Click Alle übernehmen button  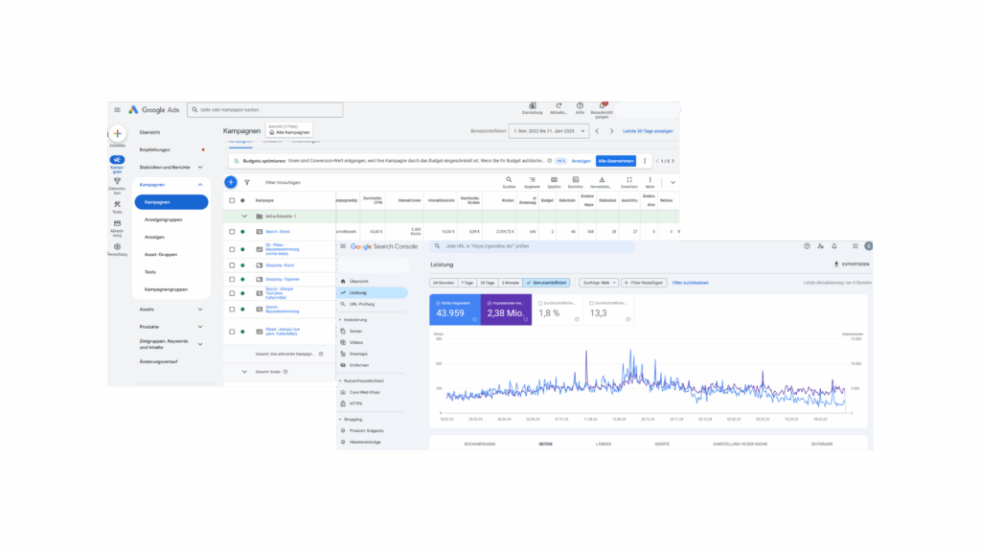(x=616, y=161)
